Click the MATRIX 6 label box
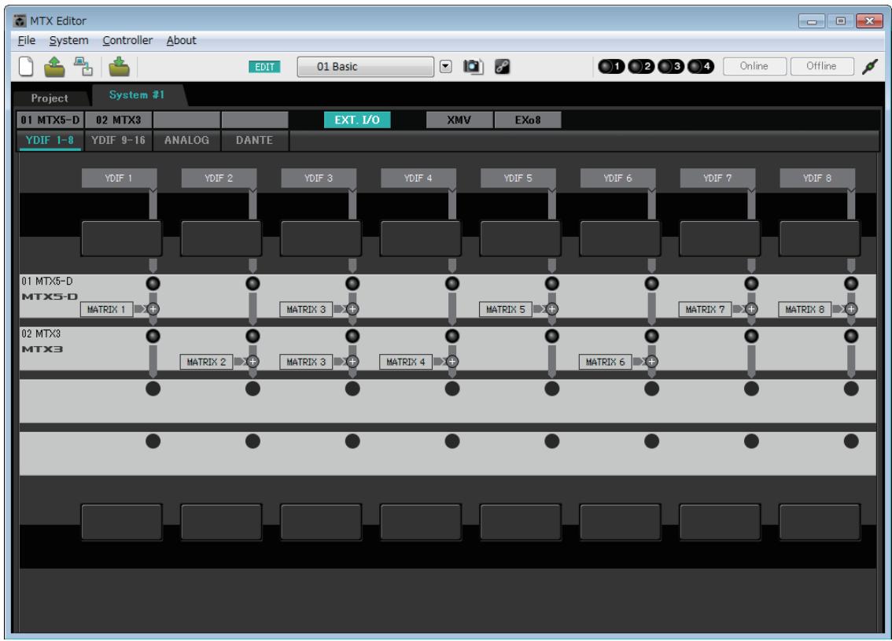 (x=606, y=361)
